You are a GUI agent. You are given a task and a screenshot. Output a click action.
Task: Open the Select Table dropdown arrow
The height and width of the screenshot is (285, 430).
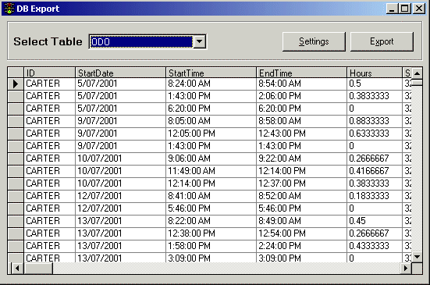coord(200,42)
